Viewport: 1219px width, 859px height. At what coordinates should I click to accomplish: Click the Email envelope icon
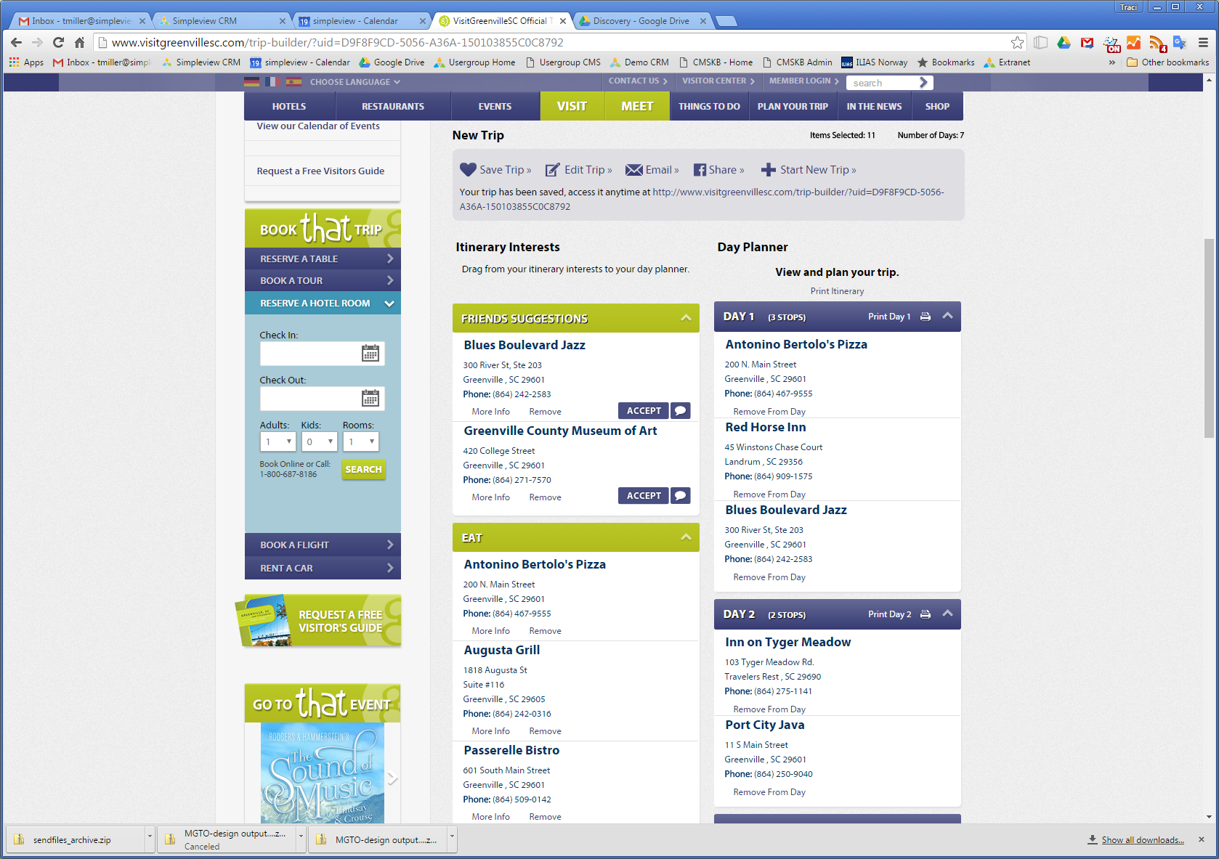634,170
